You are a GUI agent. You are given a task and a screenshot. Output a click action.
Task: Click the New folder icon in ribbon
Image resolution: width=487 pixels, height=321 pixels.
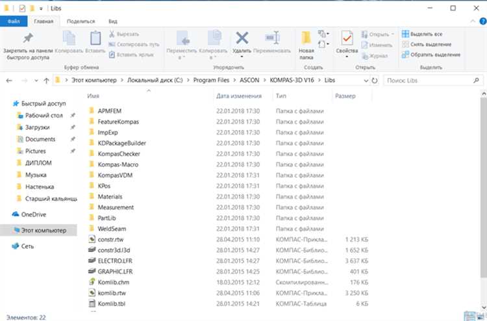pyautogui.click(x=306, y=38)
